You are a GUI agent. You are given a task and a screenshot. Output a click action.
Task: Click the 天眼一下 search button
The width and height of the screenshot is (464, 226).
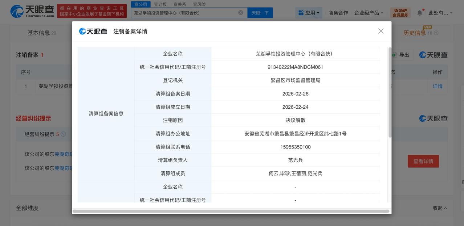coord(260,12)
